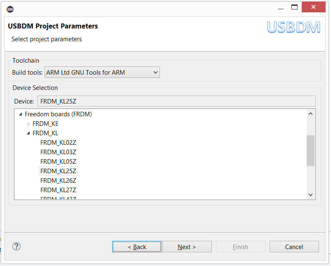Cancel the project wizard
Image resolution: width=331 pixels, height=266 pixels.
tap(294, 247)
